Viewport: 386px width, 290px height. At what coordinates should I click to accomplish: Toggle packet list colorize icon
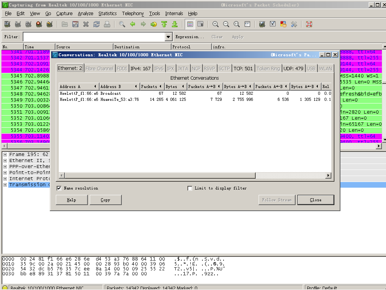pyautogui.click(x=190, y=24)
